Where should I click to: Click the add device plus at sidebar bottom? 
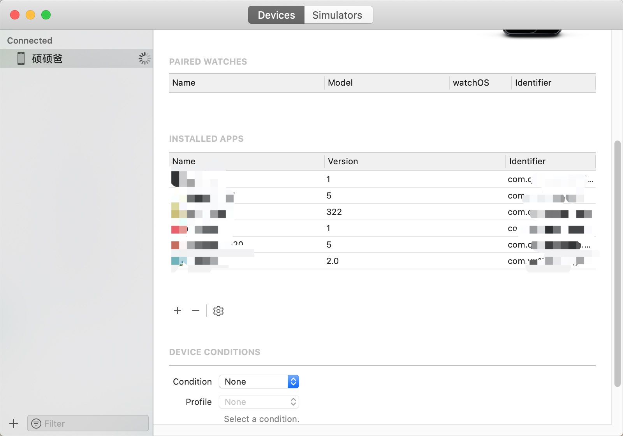click(x=14, y=424)
